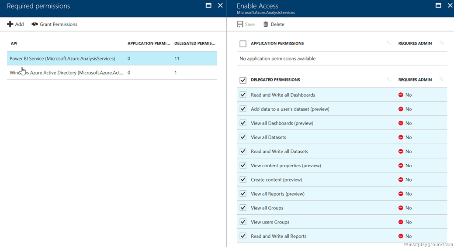Click 'No application permissions available.' text
Viewport: 454px width, 247px height.
(278, 58)
